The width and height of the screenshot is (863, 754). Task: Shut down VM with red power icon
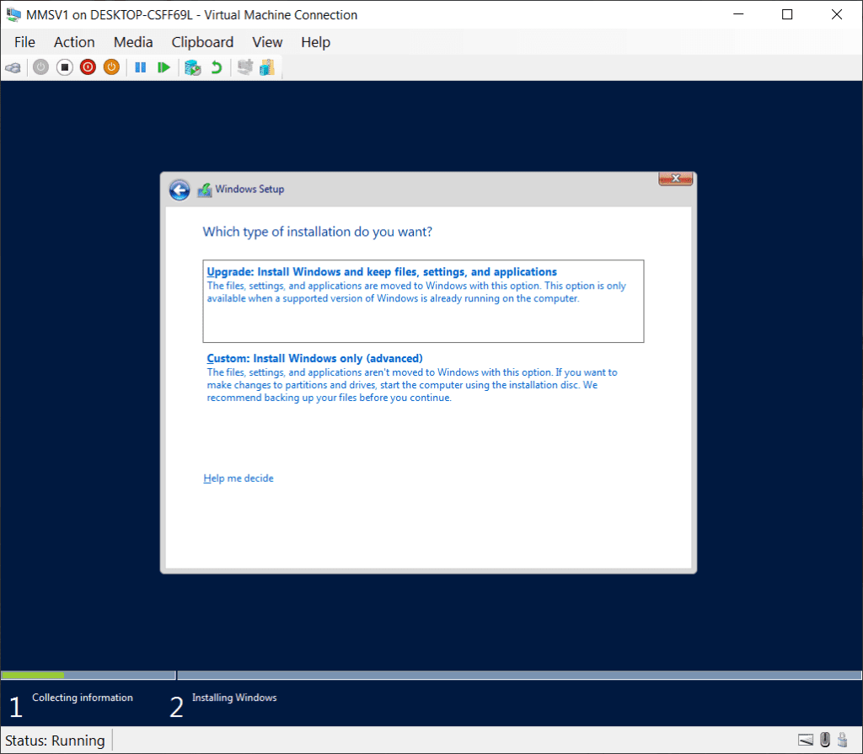tap(88, 67)
